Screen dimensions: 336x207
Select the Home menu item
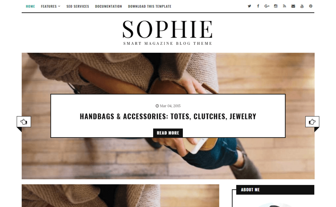coord(30,6)
